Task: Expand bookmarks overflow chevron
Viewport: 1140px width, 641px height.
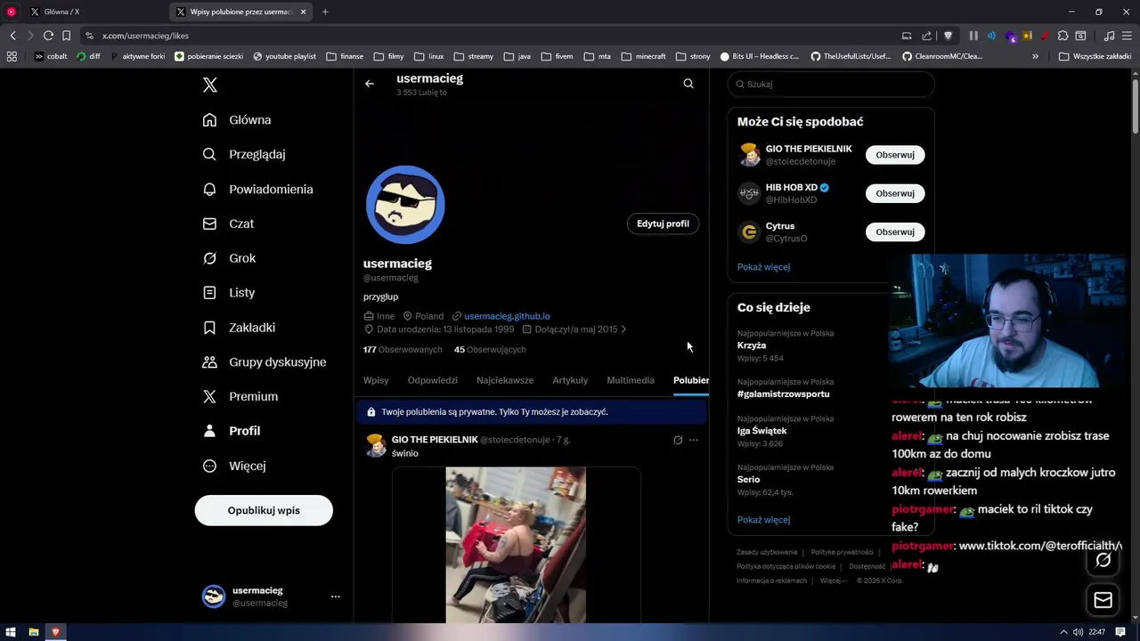Action: tap(1035, 56)
